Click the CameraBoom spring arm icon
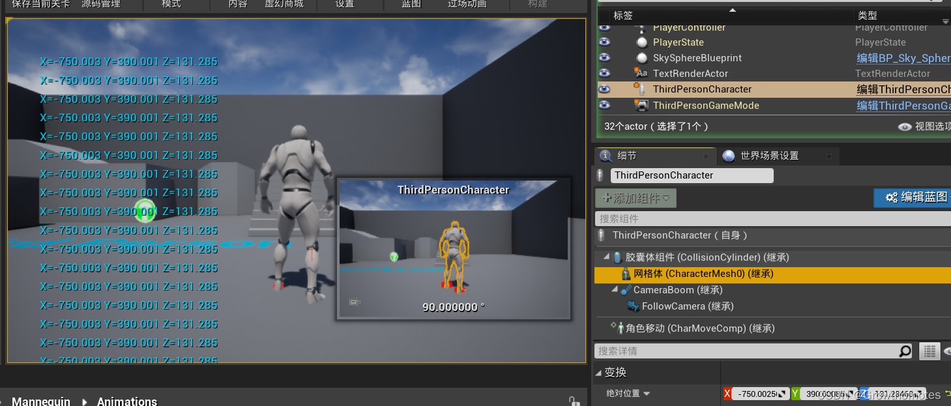Screen dimensions: 951x406 coord(626,290)
